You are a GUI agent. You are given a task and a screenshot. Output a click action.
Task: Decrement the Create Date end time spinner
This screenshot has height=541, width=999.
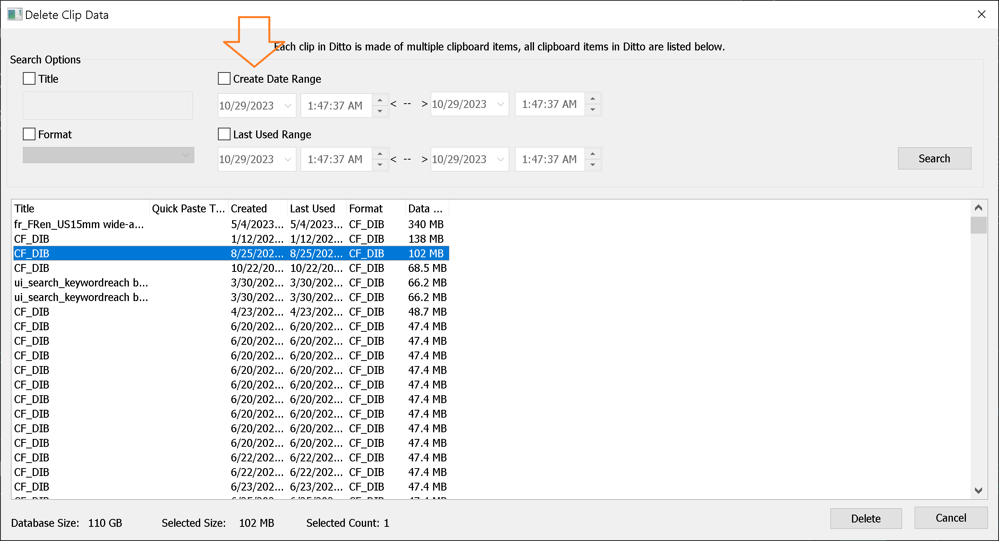point(592,110)
